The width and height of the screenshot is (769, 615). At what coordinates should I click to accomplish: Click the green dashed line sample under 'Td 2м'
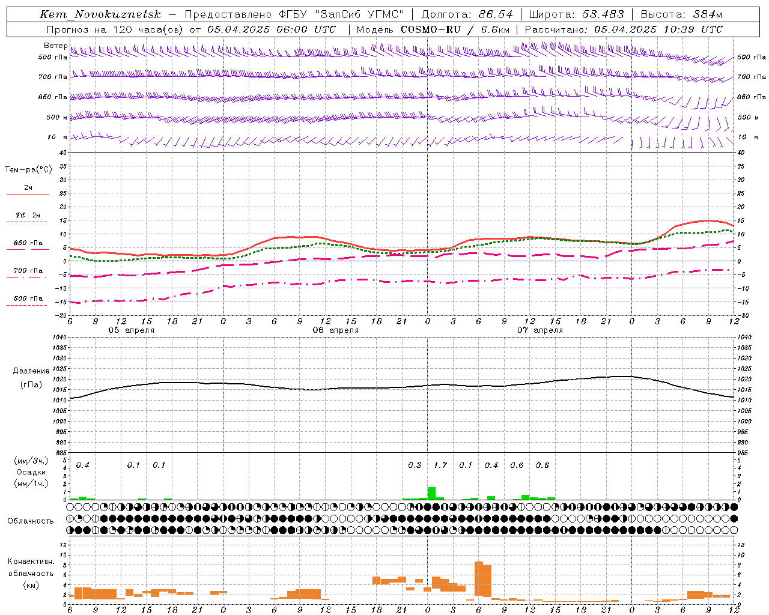[26, 222]
